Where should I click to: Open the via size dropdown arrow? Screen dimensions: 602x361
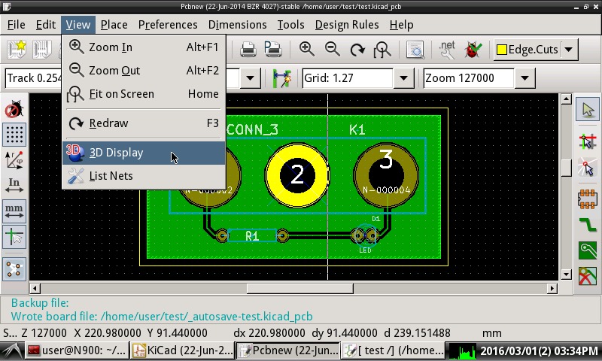pos(250,78)
